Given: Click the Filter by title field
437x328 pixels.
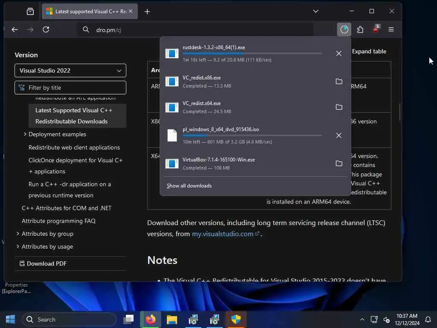Looking at the screenshot, I should point(70,88).
